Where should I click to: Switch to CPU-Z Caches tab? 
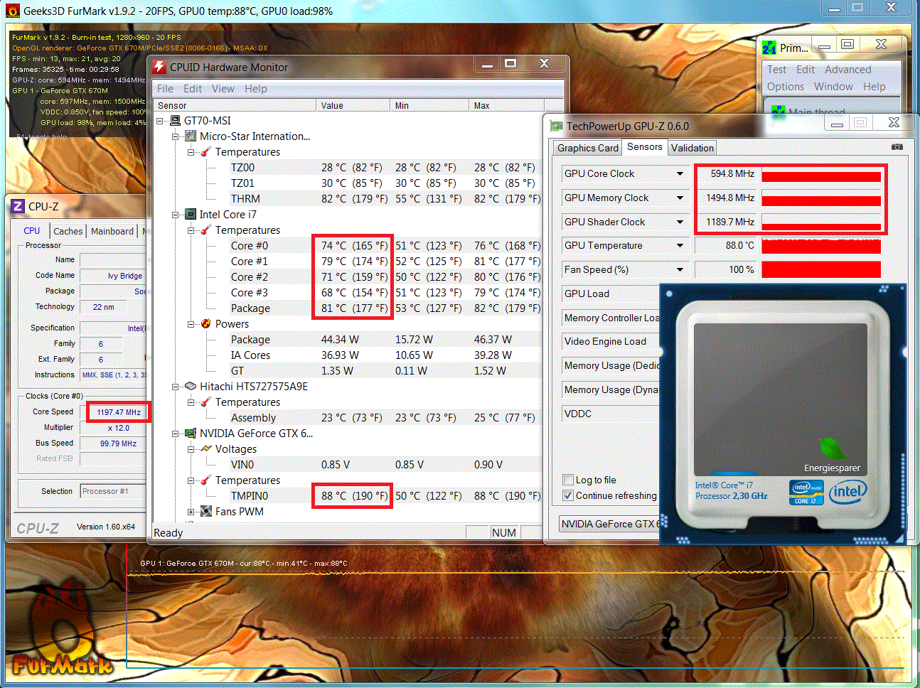pos(68,231)
